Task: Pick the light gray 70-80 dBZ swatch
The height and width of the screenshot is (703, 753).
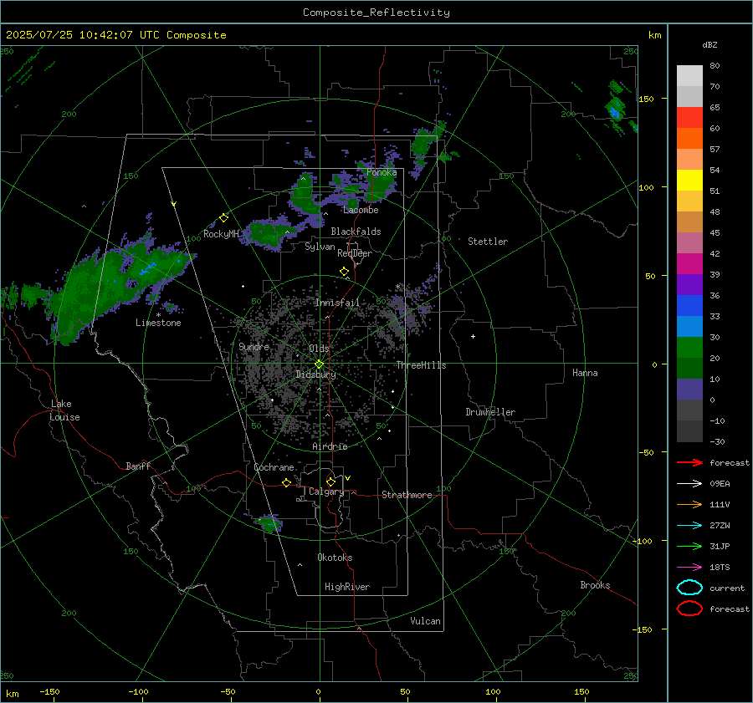Action: click(x=689, y=76)
